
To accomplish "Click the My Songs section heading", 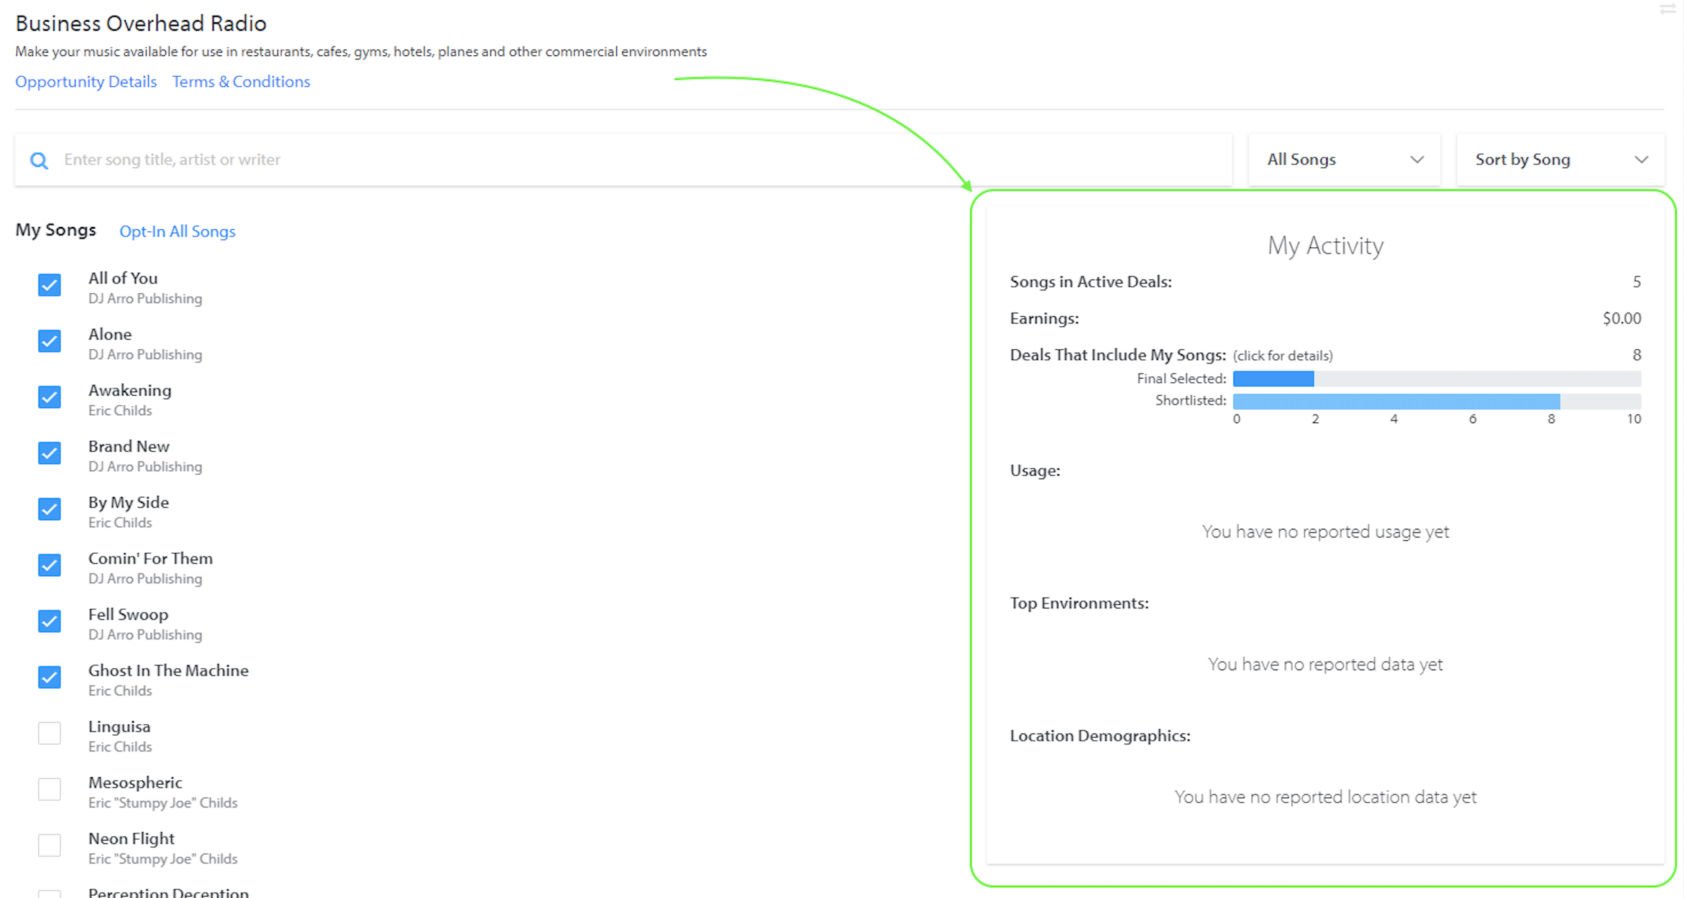I will point(55,230).
